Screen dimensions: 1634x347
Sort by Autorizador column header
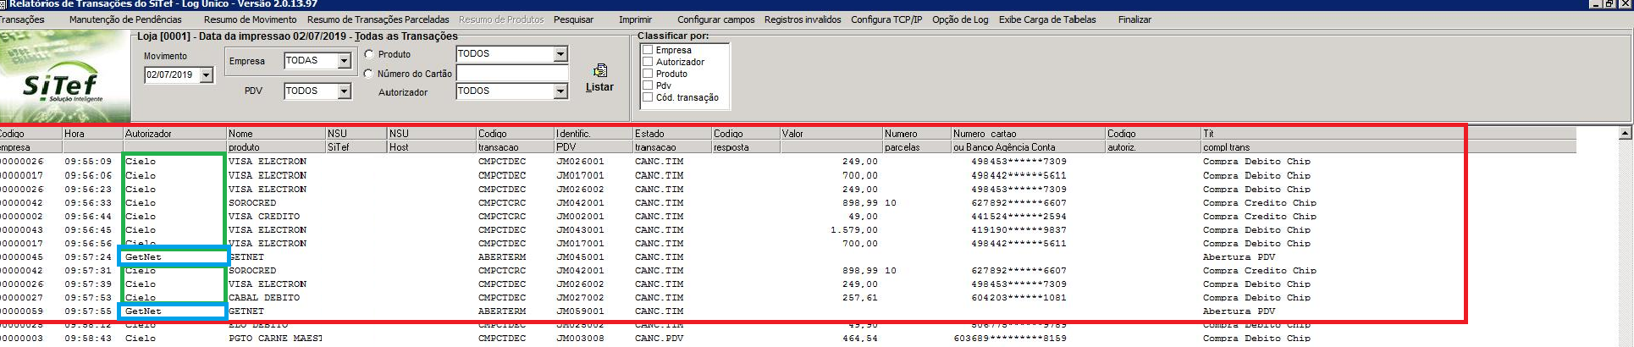click(174, 134)
